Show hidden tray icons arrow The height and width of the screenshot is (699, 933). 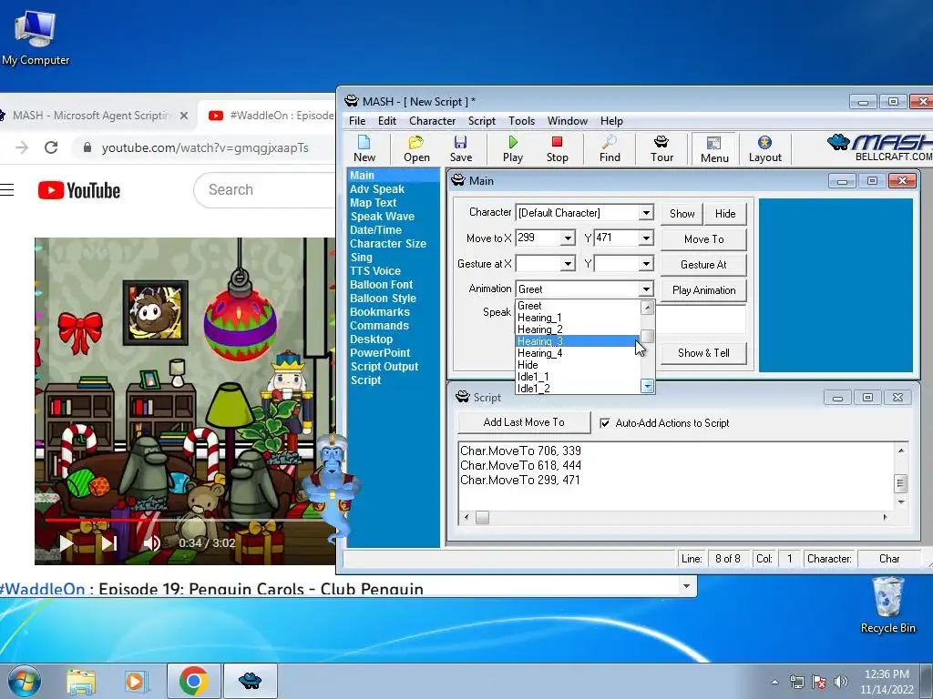[774, 683]
